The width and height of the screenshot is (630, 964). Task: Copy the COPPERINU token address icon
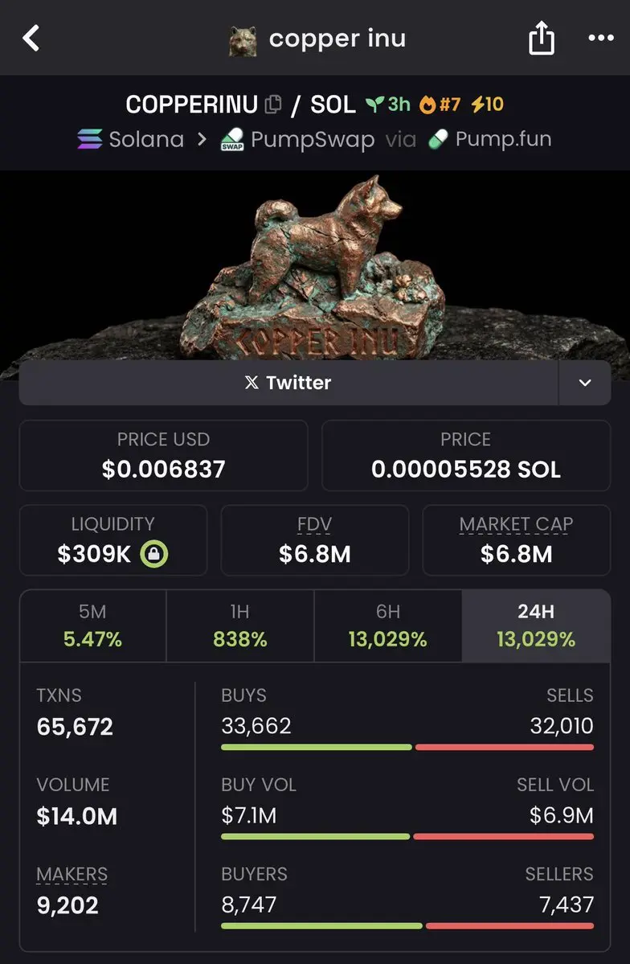point(272,105)
